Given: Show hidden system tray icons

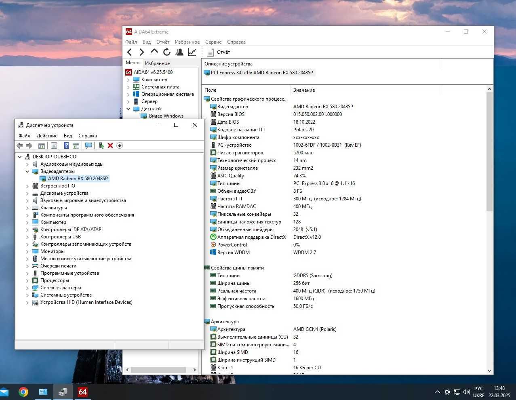Looking at the screenshot, I should coord(437,392).
